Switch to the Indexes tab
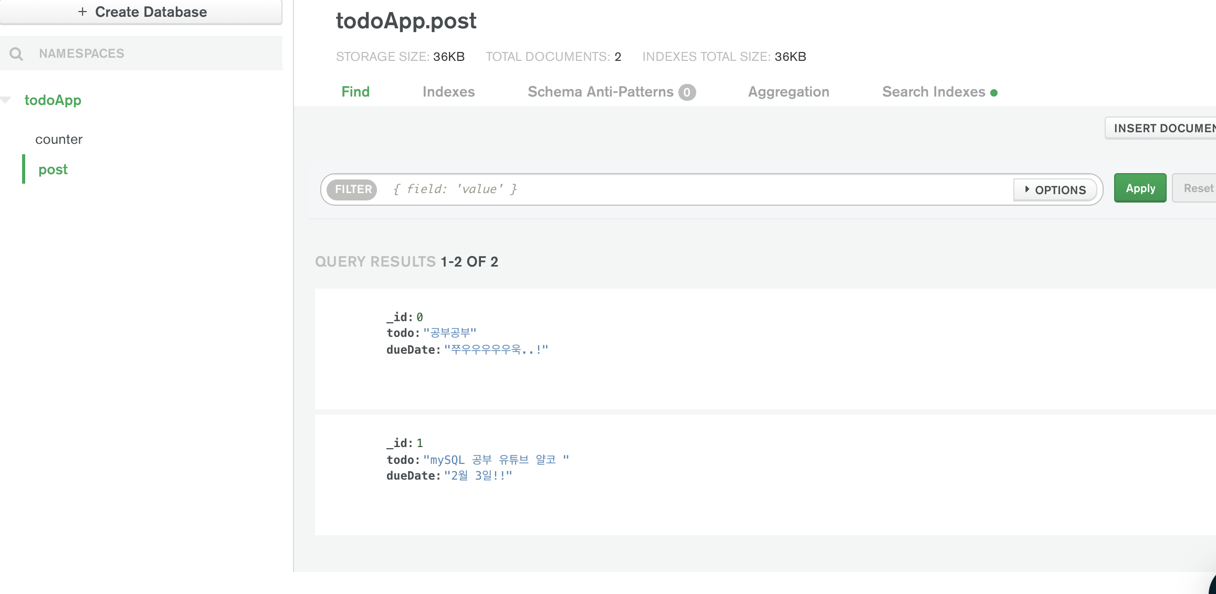 tap(448, 92)
